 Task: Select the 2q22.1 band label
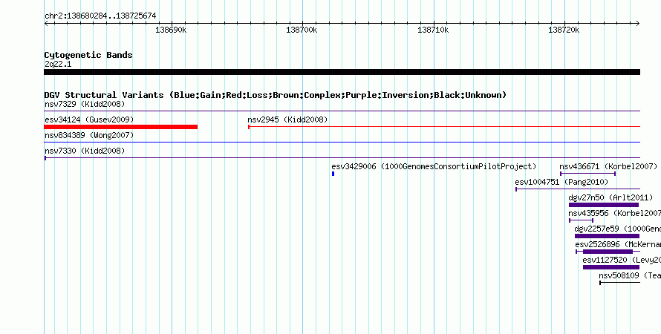58,65
